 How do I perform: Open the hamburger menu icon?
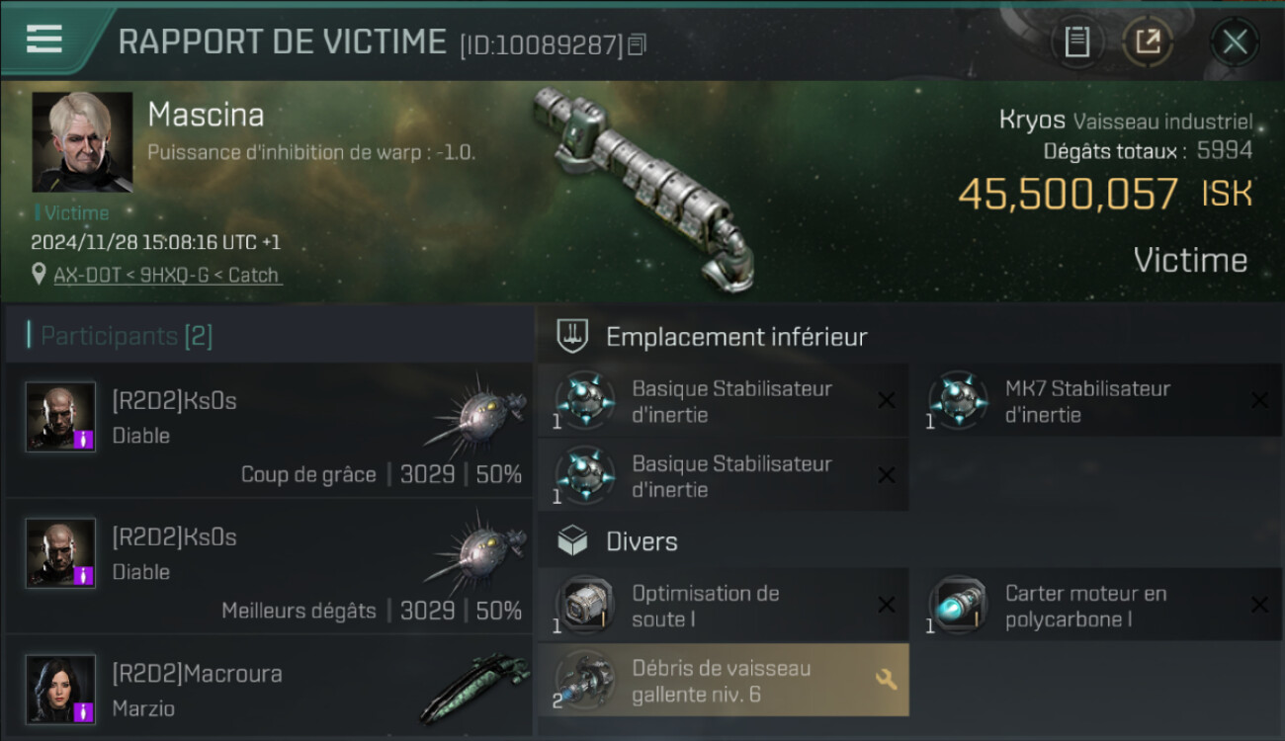[x=44, y=39]
